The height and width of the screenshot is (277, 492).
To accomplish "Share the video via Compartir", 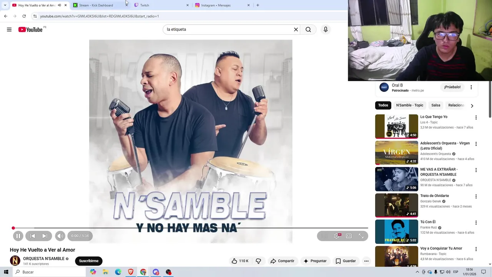I will 282,261.
